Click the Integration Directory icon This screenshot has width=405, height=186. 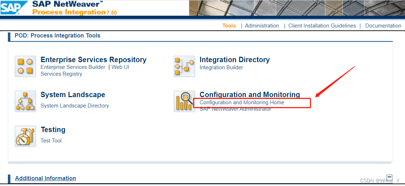(184, 66)
